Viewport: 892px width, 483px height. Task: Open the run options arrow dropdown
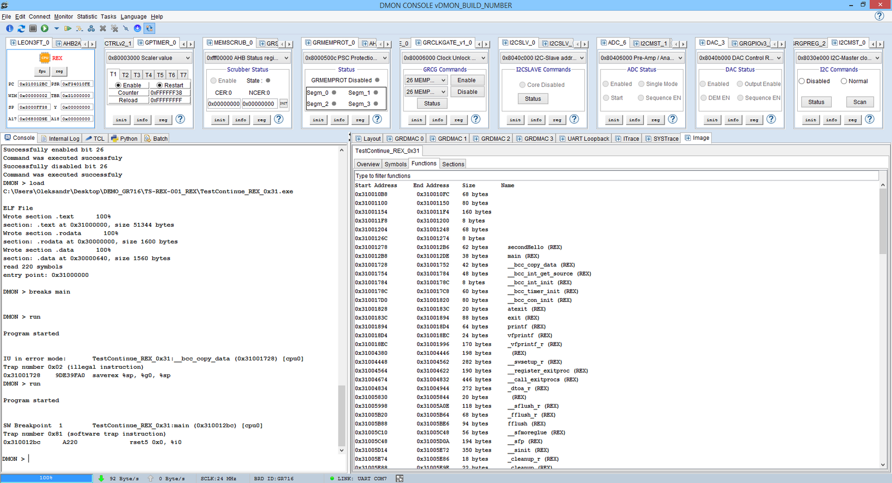pos(56,28)
